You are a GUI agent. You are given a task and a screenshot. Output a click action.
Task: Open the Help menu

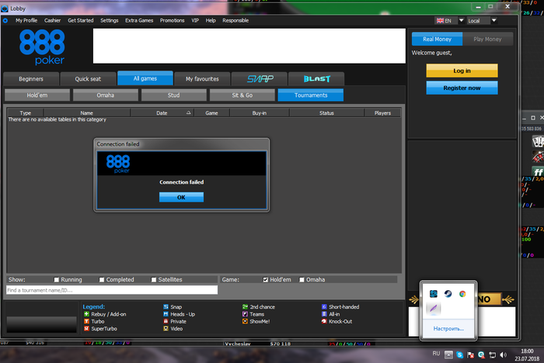(x=211, y=20)
